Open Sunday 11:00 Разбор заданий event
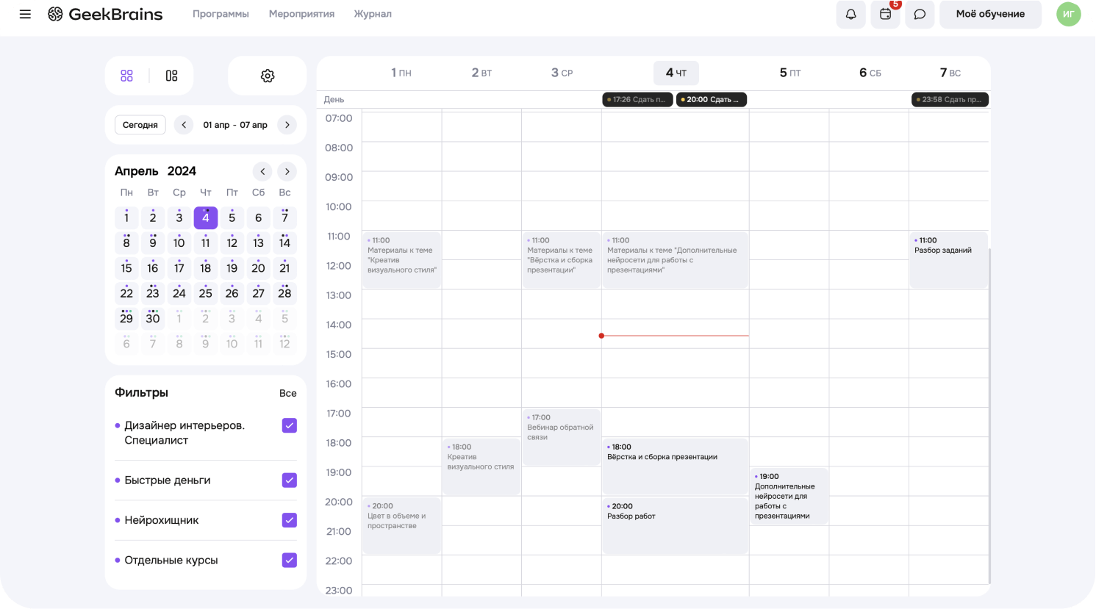 948,260
